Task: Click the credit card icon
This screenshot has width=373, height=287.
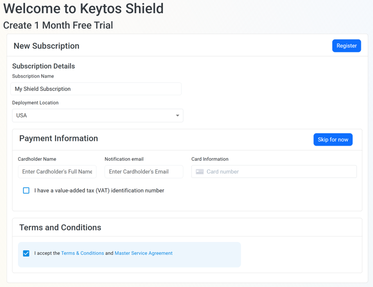Action: click(x=200, y=172)
